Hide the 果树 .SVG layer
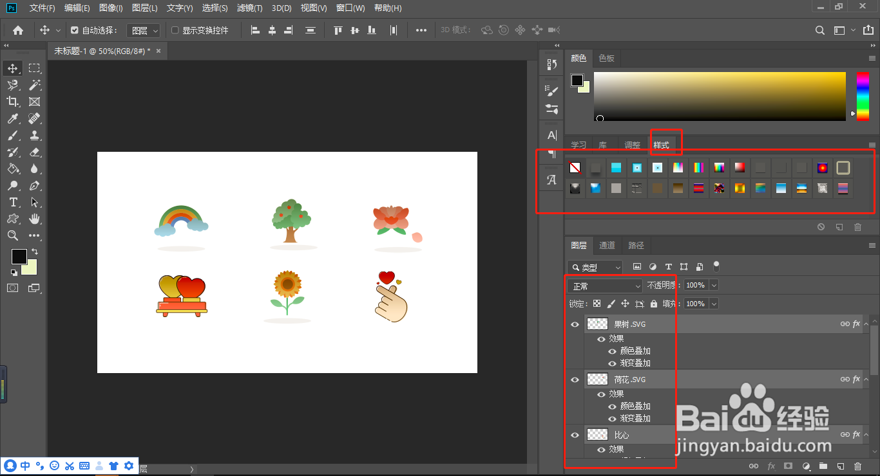 point(575,325)
